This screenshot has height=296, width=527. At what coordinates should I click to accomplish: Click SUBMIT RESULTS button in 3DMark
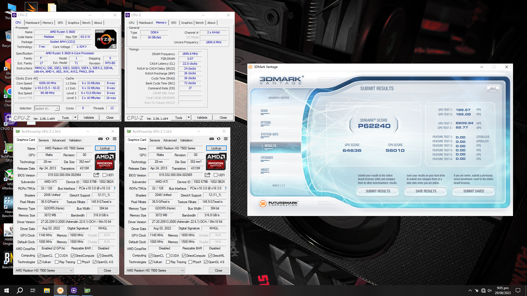pos(378,191)
